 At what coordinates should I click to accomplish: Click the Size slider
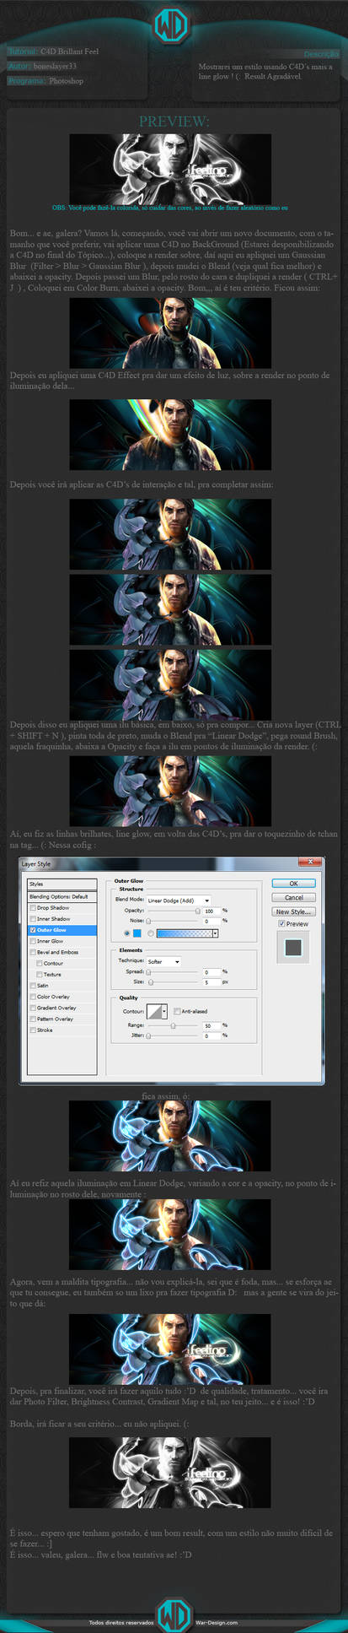(x=174, y=982)
